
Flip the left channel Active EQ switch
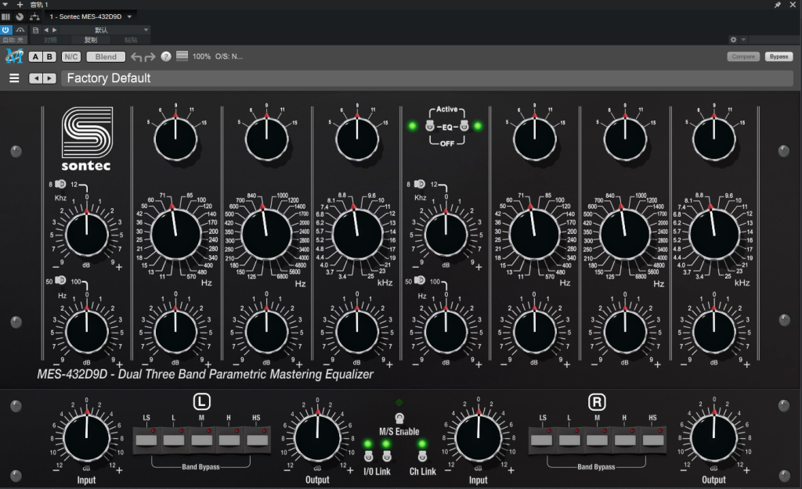pos(430,126)
